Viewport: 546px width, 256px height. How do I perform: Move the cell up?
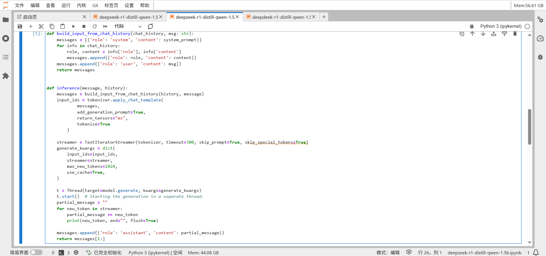click(x=472, y=34)
